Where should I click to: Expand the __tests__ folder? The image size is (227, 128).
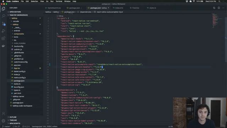pos(17,28)
